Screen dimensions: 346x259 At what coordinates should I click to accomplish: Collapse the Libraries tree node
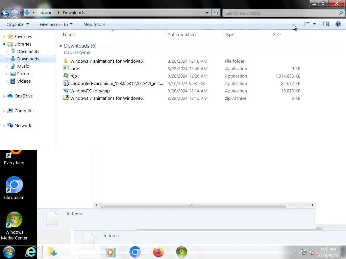[x=4, y=44]
